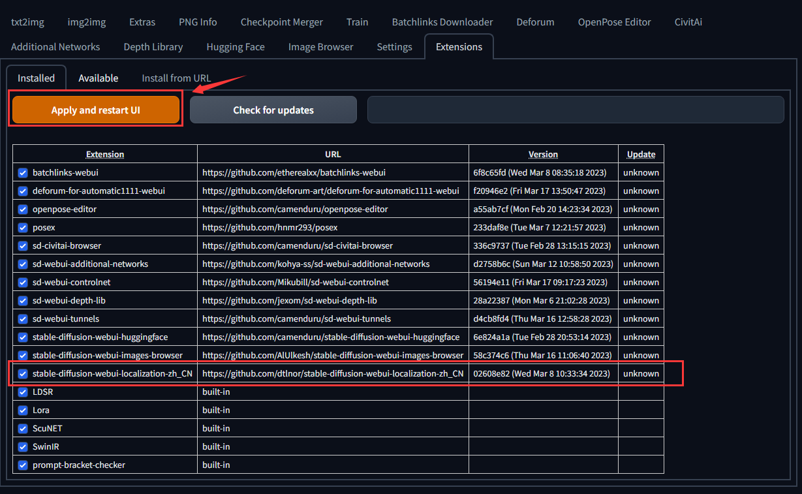This screenshot has height=494, width=802.
Task: Uncheck the batchlinks-webui extension checkbox
Action: point(23,172)
